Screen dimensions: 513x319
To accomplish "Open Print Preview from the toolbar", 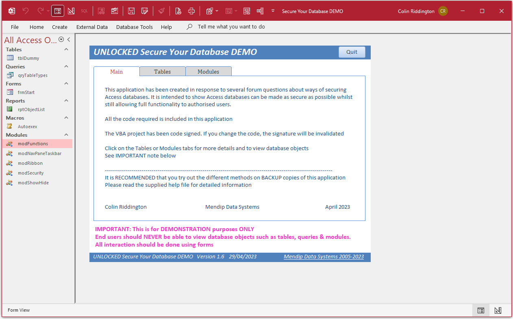I will click(178, 11).
